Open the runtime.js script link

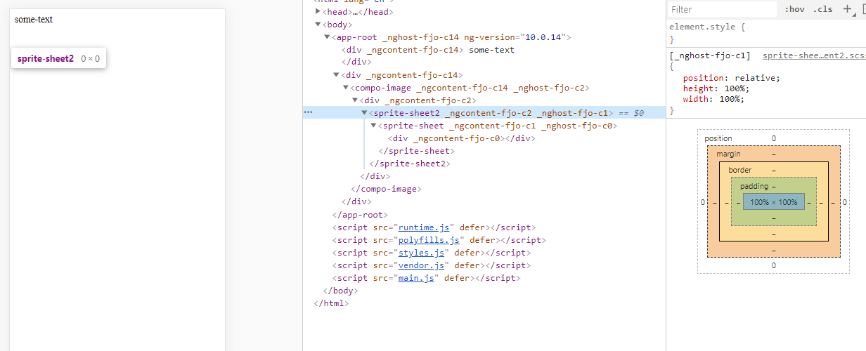(423, 227)
